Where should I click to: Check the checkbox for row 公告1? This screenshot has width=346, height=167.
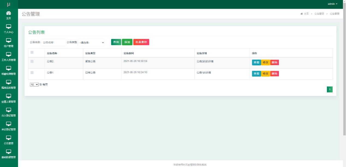32,73
